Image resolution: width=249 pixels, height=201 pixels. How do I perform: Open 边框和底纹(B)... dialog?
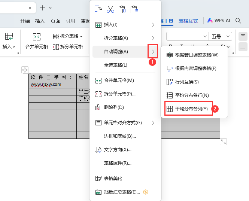[125, 136]
